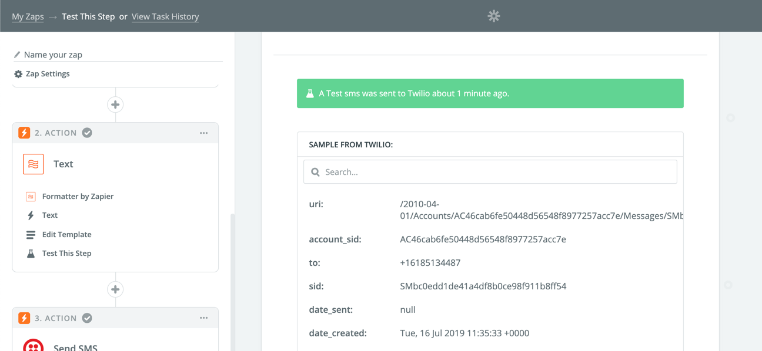Click the account_sid field label
Viewport: 762px width, 351px height.
tap(335, 239)
